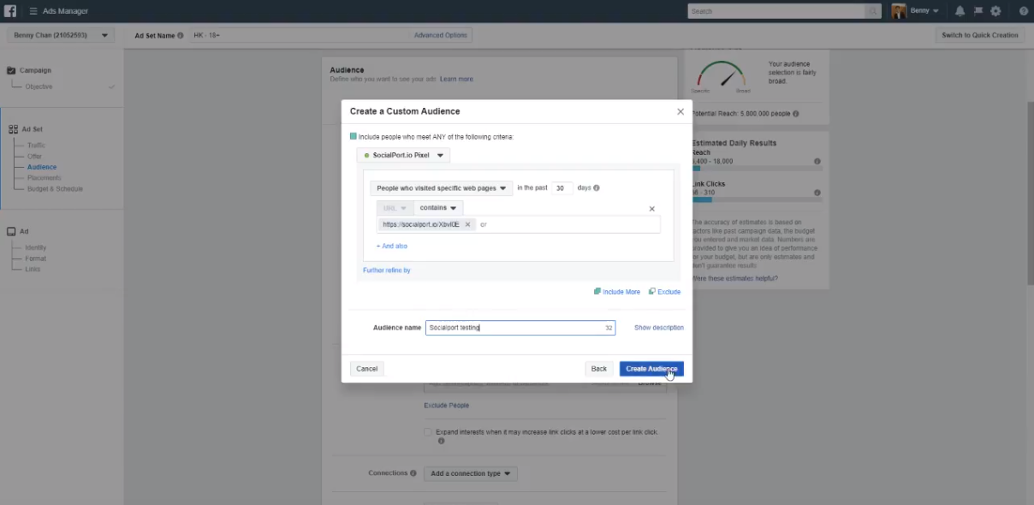Click the days number field showing 30
This screenshot has height=505, width=1034.
pyautogui.click(x=562, y=188)
